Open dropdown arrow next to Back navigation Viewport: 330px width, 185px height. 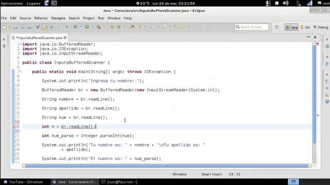pyautogui.click(x=189, y=27)
